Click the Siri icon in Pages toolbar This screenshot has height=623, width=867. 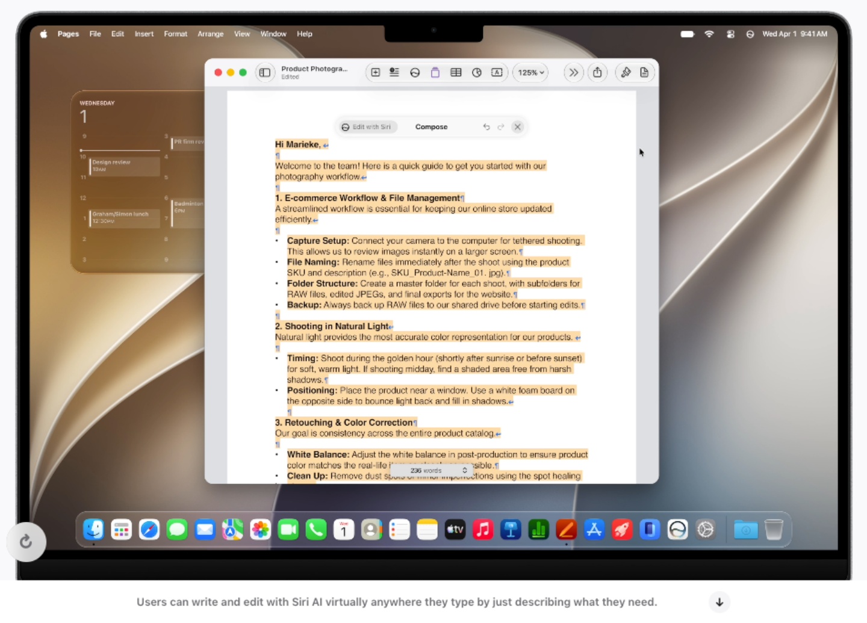(415, 73)
